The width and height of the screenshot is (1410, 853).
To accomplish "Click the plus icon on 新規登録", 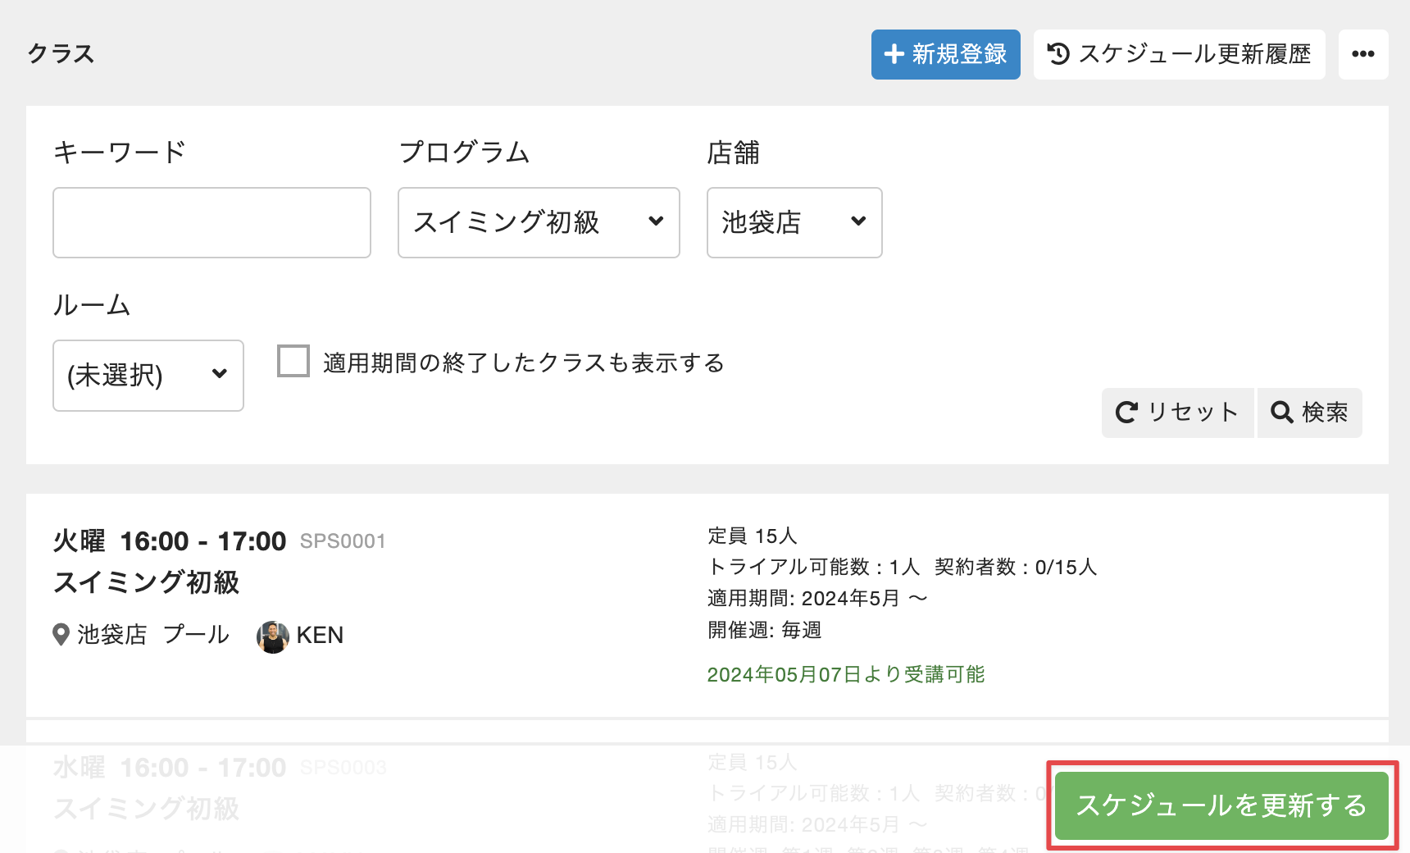I will (x=894, y=54).
